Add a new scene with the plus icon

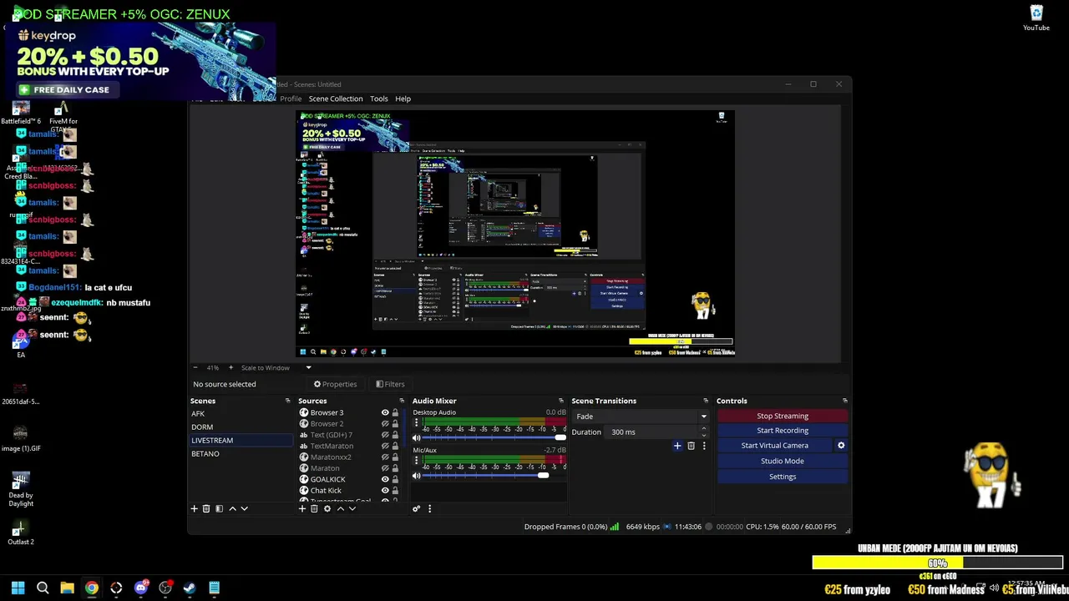click(195, 508)
